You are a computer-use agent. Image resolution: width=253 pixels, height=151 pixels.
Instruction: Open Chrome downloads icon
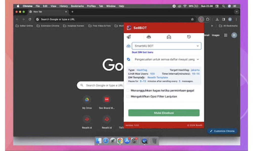(217, 19)
